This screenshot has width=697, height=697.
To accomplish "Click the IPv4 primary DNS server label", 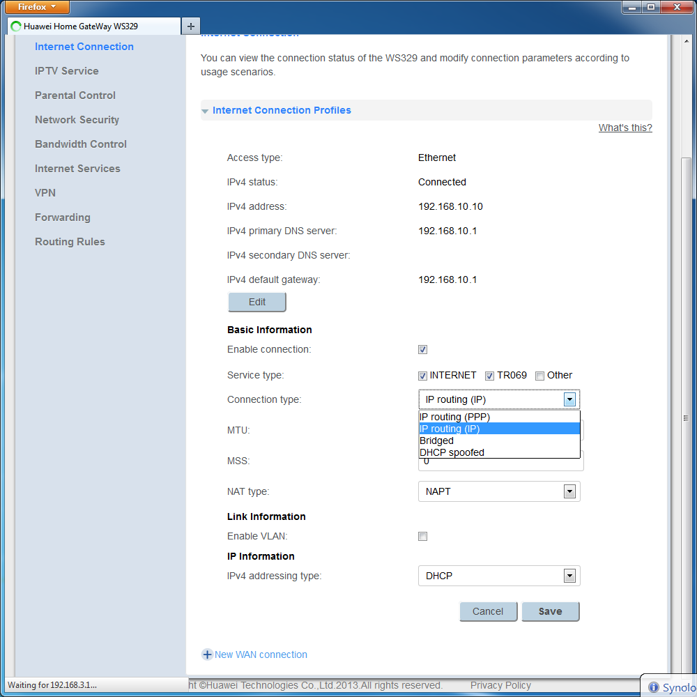I will [282, 231].
